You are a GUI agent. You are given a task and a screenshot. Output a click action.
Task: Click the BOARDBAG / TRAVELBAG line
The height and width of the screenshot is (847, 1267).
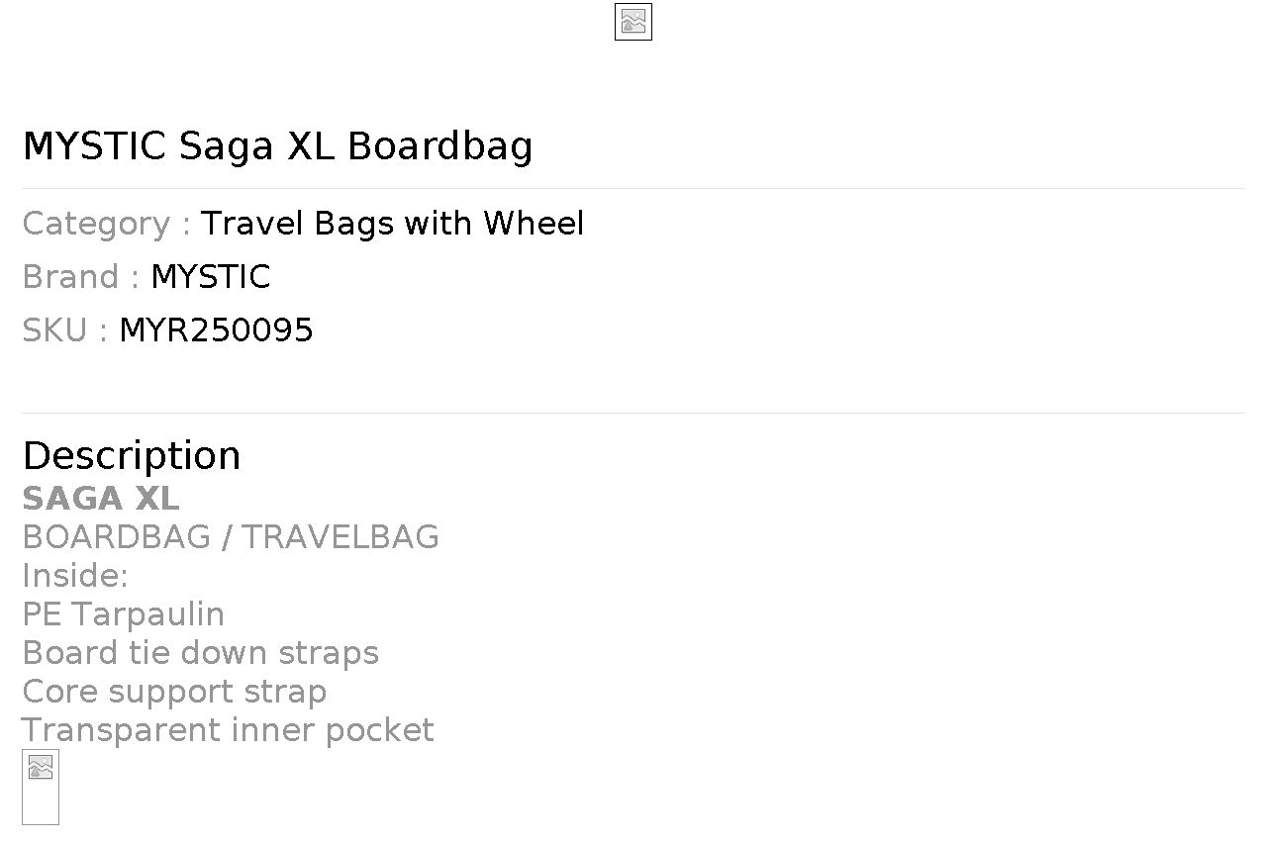click(x=231, y=536)
